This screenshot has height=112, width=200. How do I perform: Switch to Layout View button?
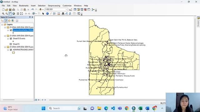39,100
